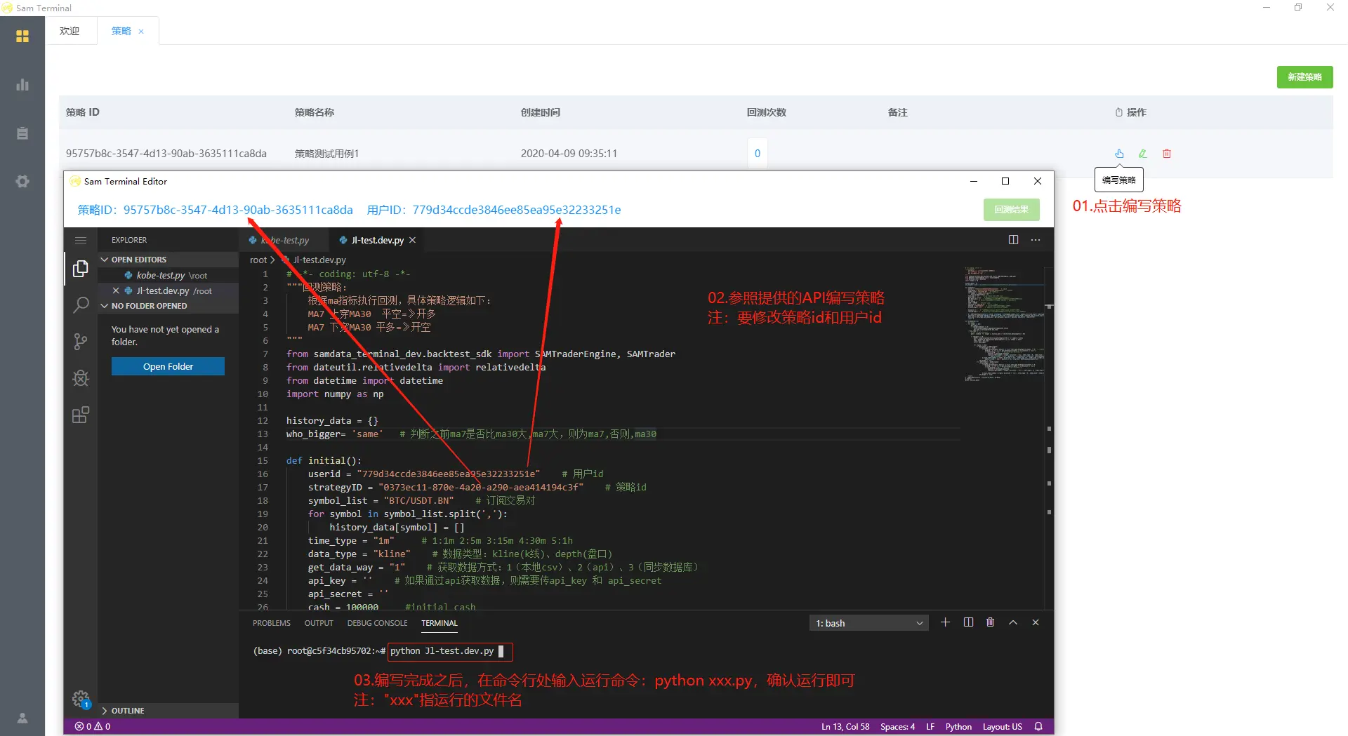Click LF line ending indicator
The image size is (1348, 736).
click(930, 727)
